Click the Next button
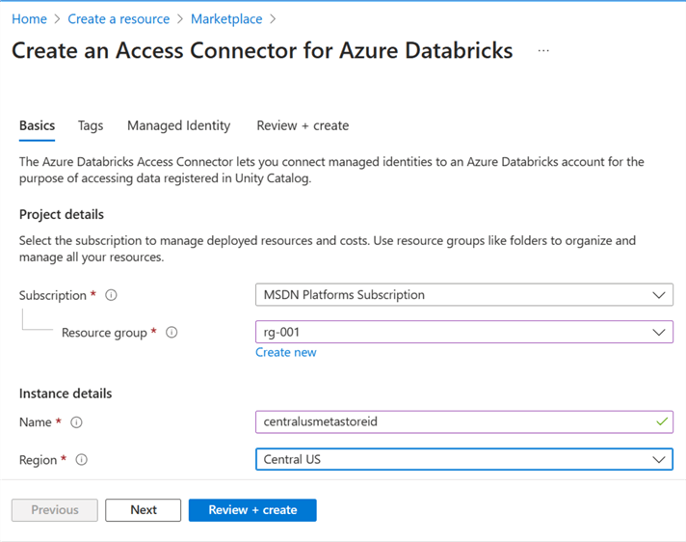This screenshot has height=542, width=686. click(143, 510)
